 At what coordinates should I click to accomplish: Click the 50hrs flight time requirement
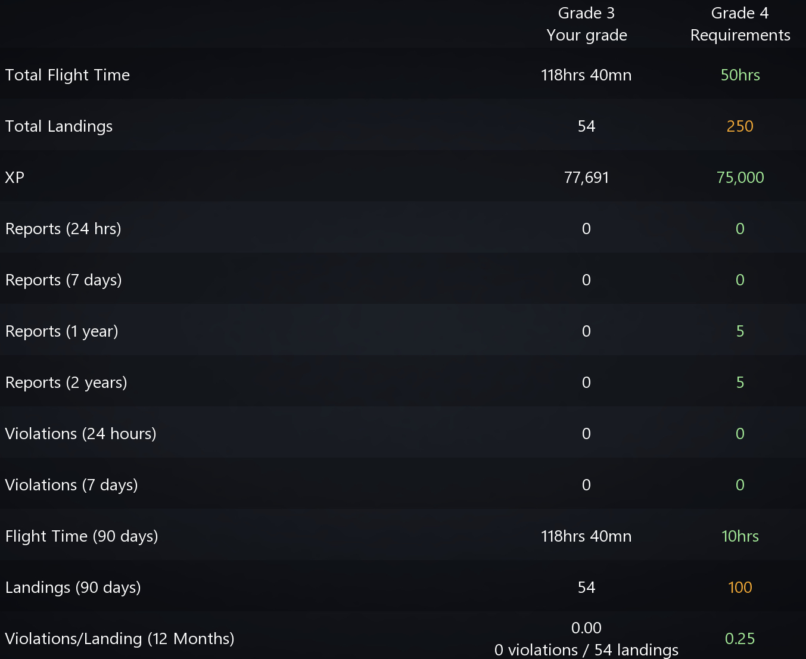(x=740, y=75)
